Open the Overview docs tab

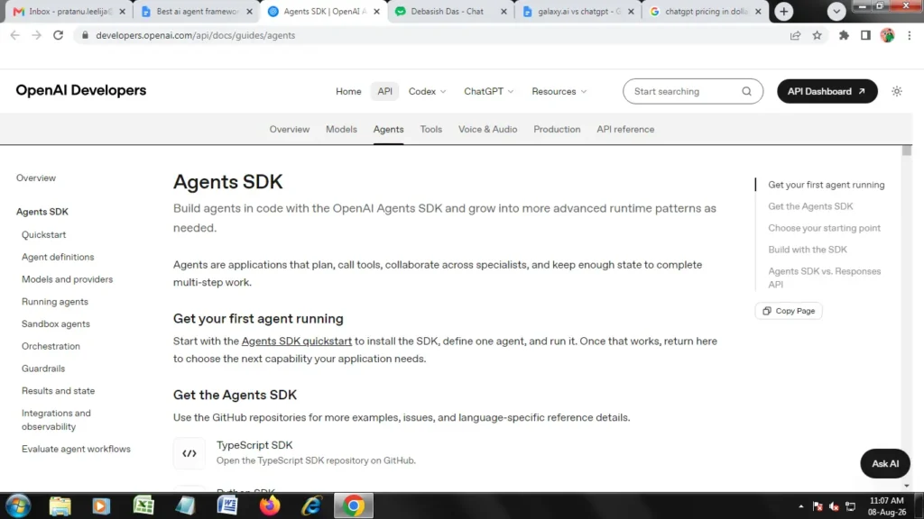[x=290, y=130]
